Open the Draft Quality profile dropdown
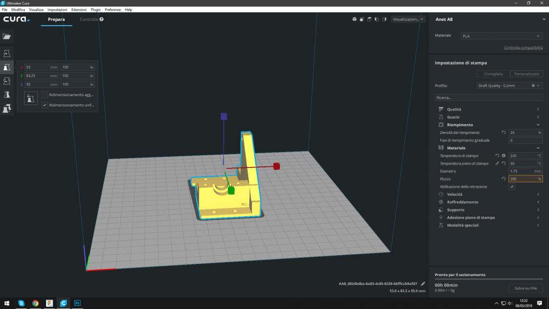Viewport: 549px width, 309px height. [509, 86]
